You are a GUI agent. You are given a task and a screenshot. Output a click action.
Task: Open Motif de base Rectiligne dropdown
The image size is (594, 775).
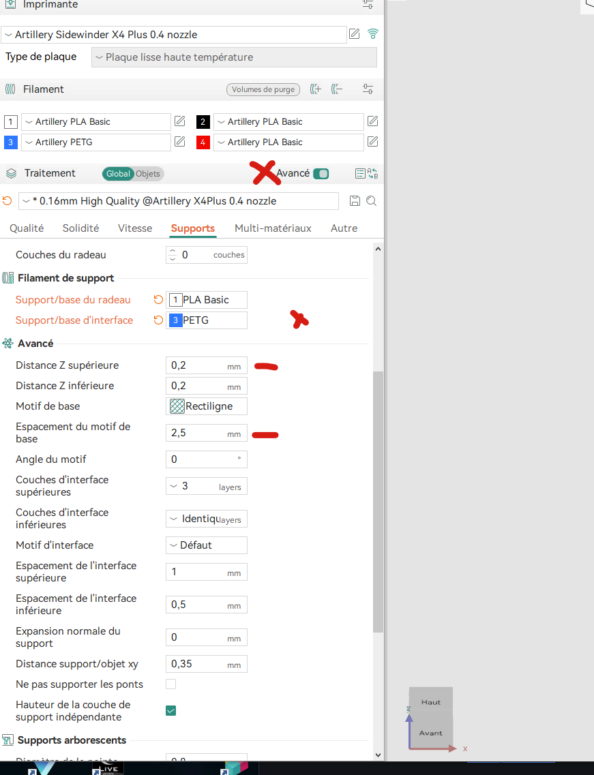coord(206,406)
